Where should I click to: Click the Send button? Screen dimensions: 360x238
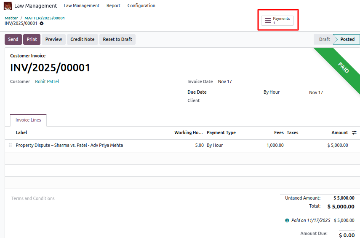point(13,39)
